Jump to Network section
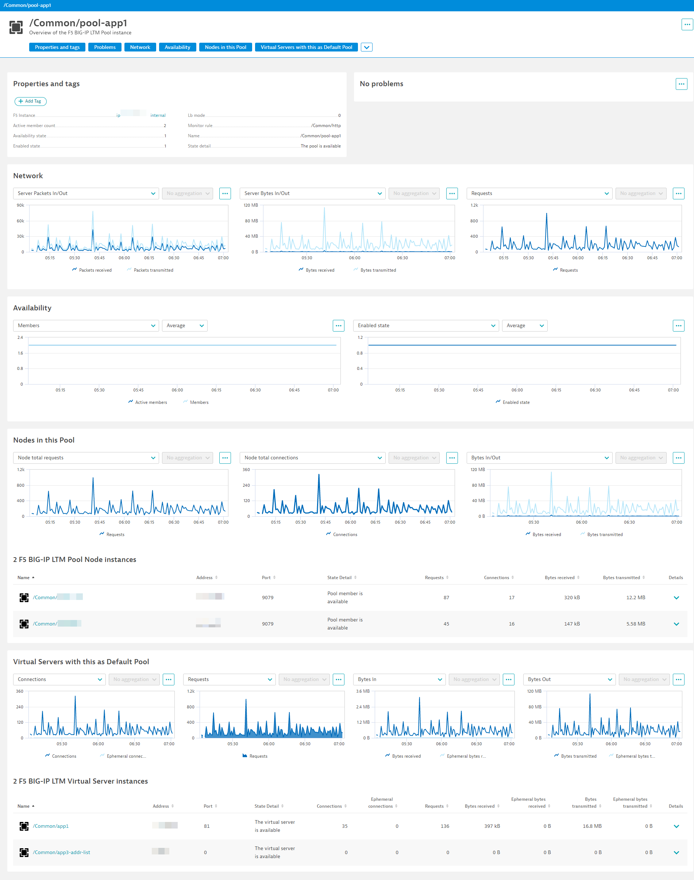This screenshot has width=694, height=880. (x=140, y=47)
